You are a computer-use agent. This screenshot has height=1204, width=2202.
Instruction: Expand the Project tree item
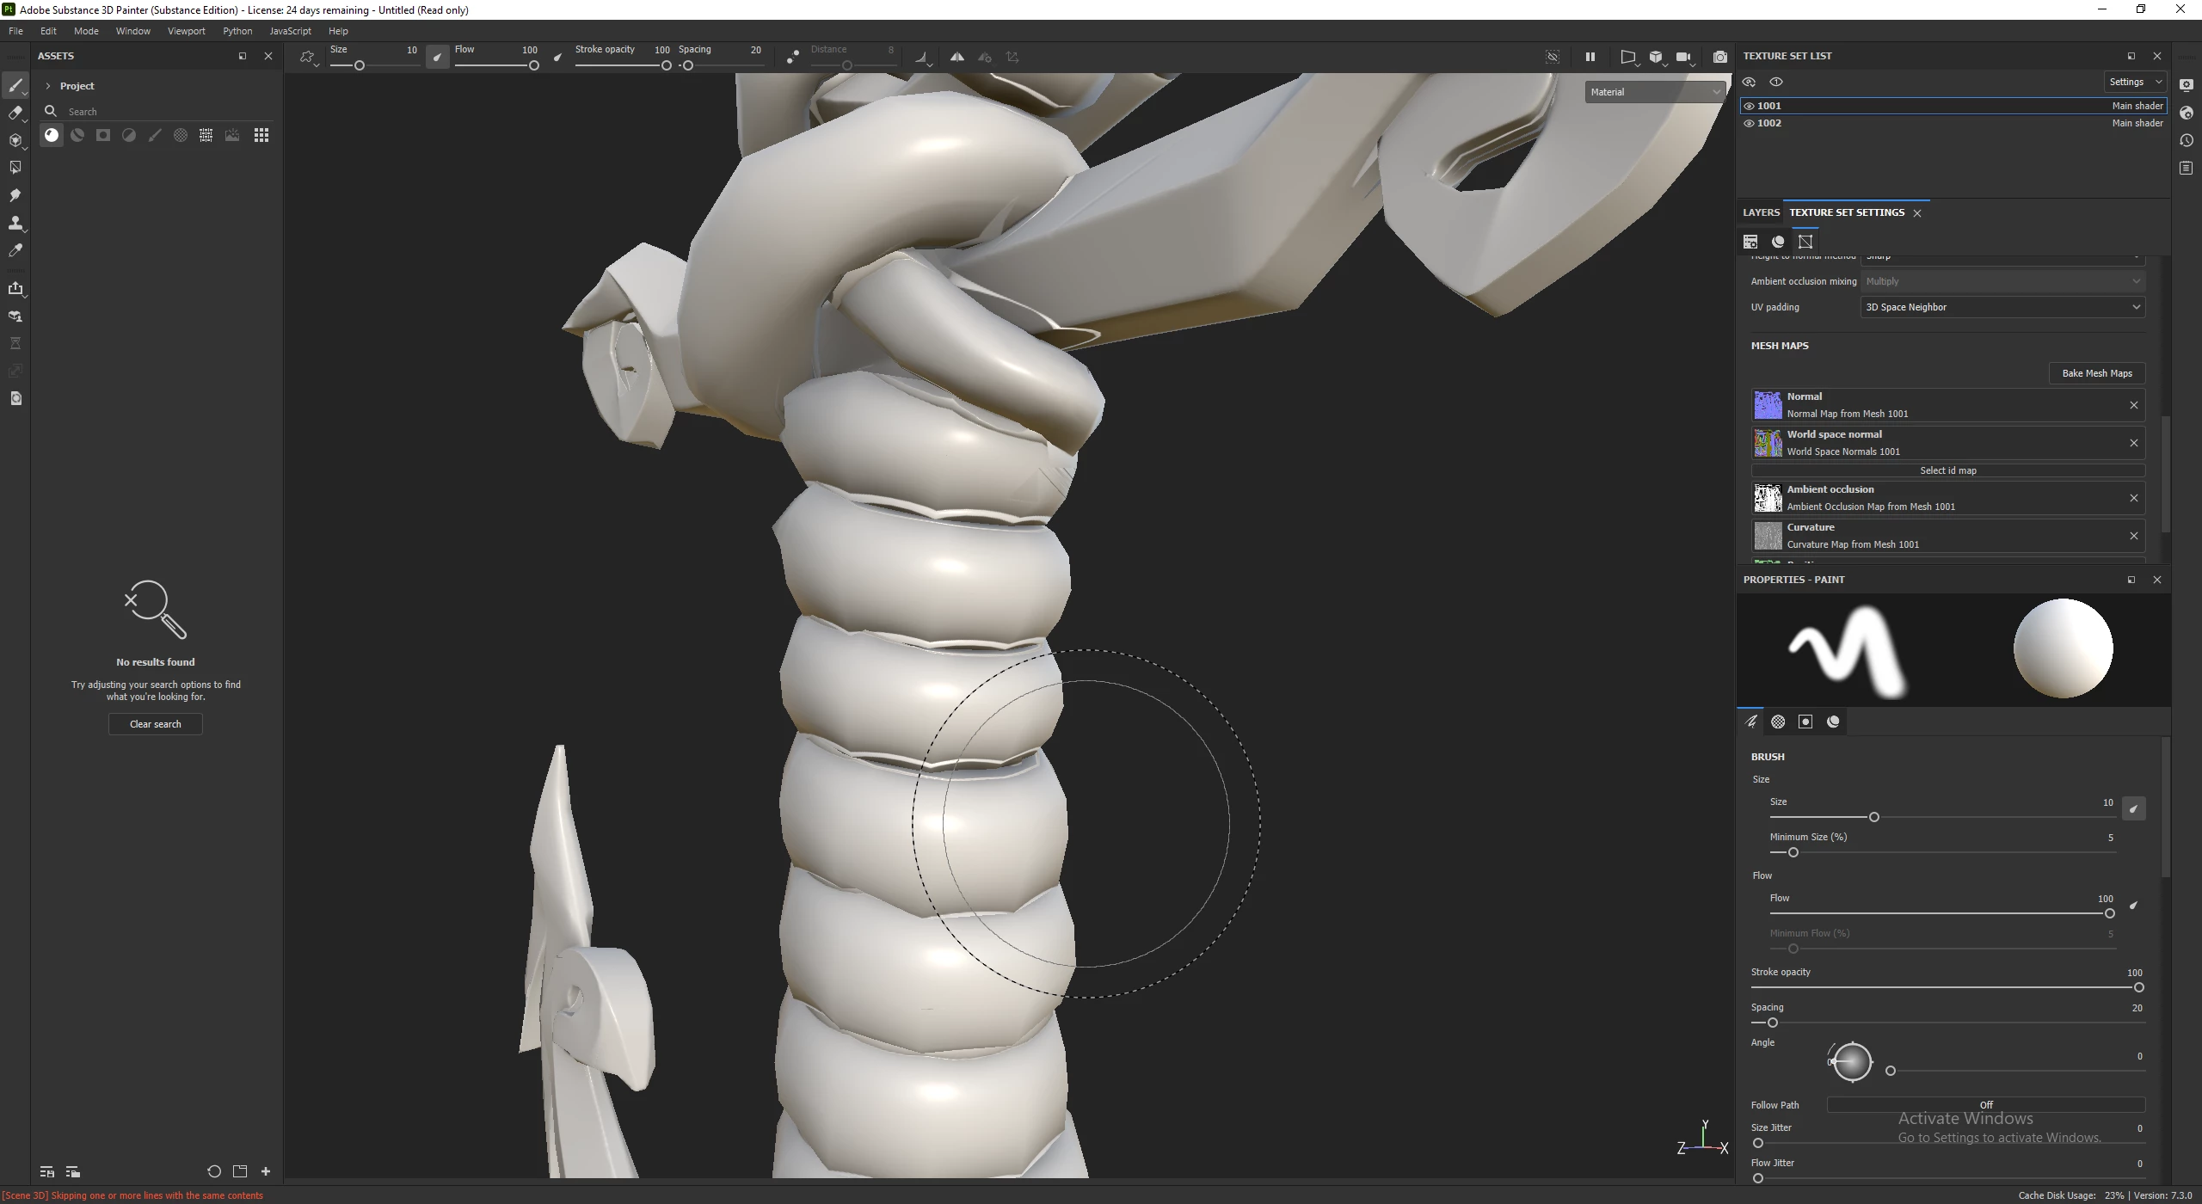click(x=48, y=86)
